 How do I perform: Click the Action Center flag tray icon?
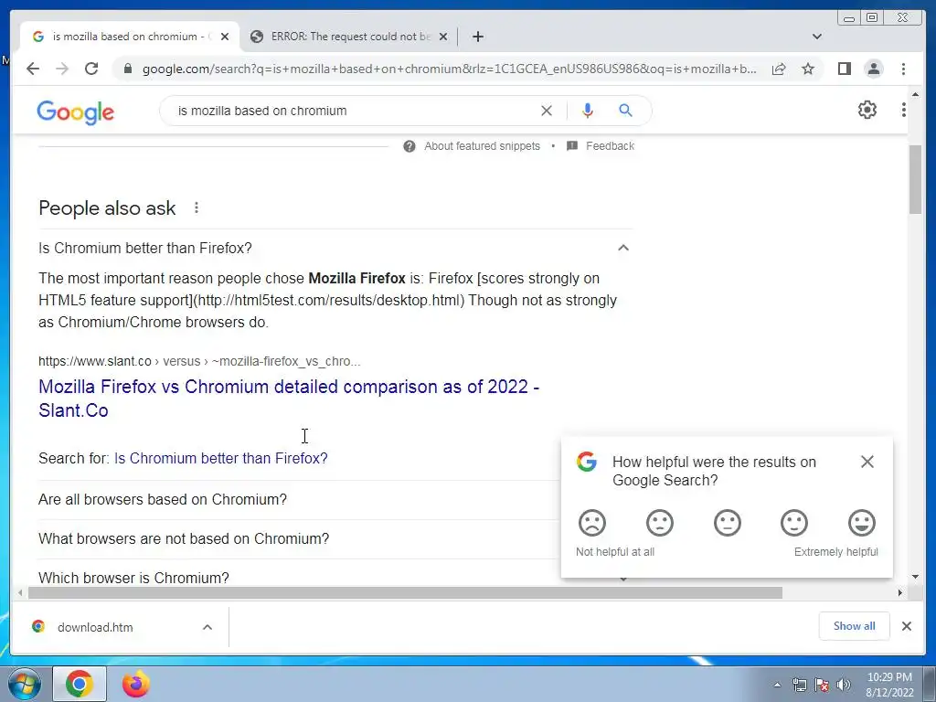(822, 685)
